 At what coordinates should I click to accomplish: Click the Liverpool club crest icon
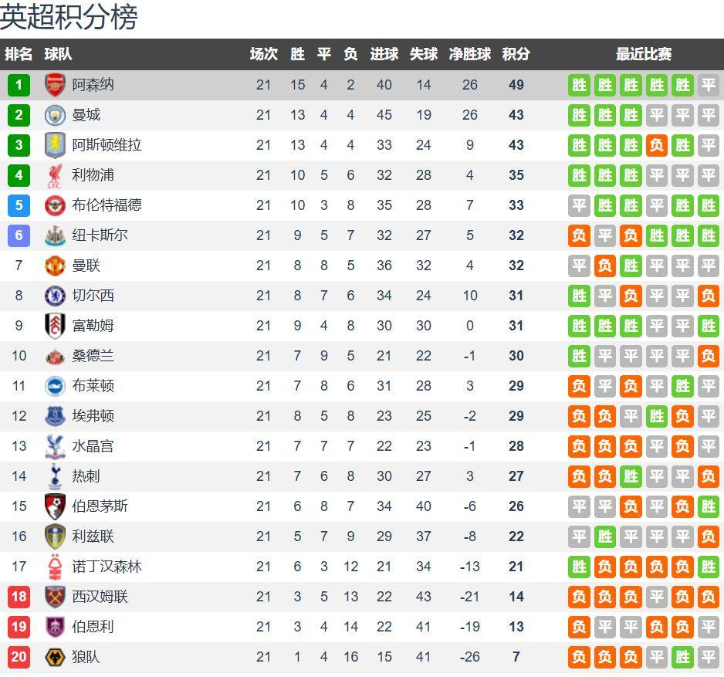pyautogui.click(x=55, y=175)
